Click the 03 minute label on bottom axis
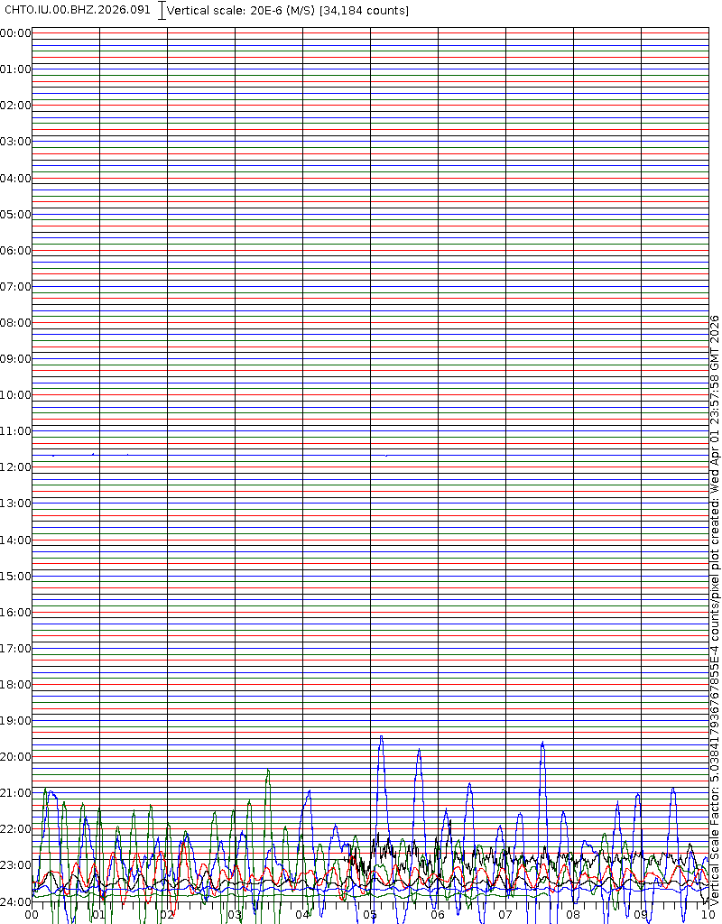 235,915
